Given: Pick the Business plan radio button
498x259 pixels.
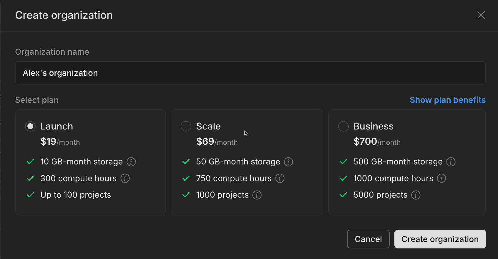Looking at the screenshot, I should pyautogui.click(x=343, y=126).
